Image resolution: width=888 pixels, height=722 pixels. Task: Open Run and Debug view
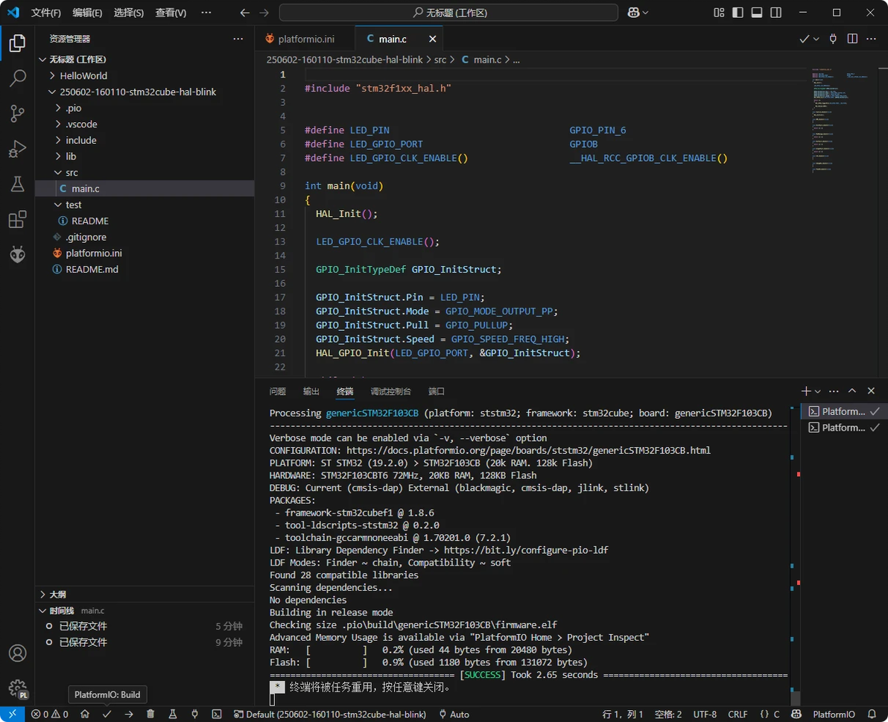tap(17, 149)
